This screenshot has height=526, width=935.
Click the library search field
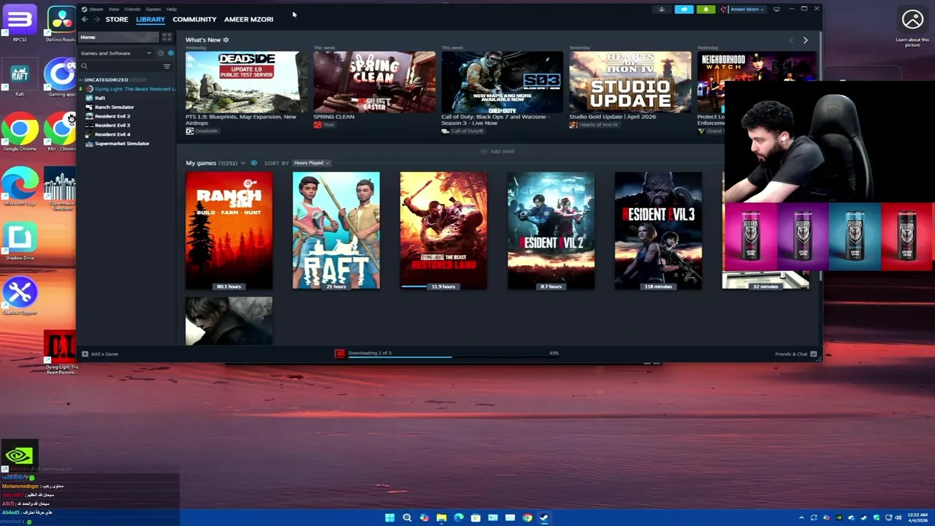tap(119, 66)
